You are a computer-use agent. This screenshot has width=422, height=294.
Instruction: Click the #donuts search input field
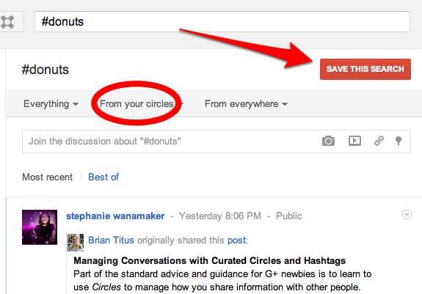[x=222, y=22]
